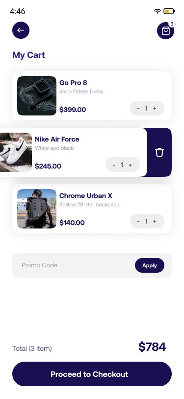Open the Nike Air Force sneaker image
The height and width of the screenshot is (399, 184).
pyautogui.click(x=16, y=152)
